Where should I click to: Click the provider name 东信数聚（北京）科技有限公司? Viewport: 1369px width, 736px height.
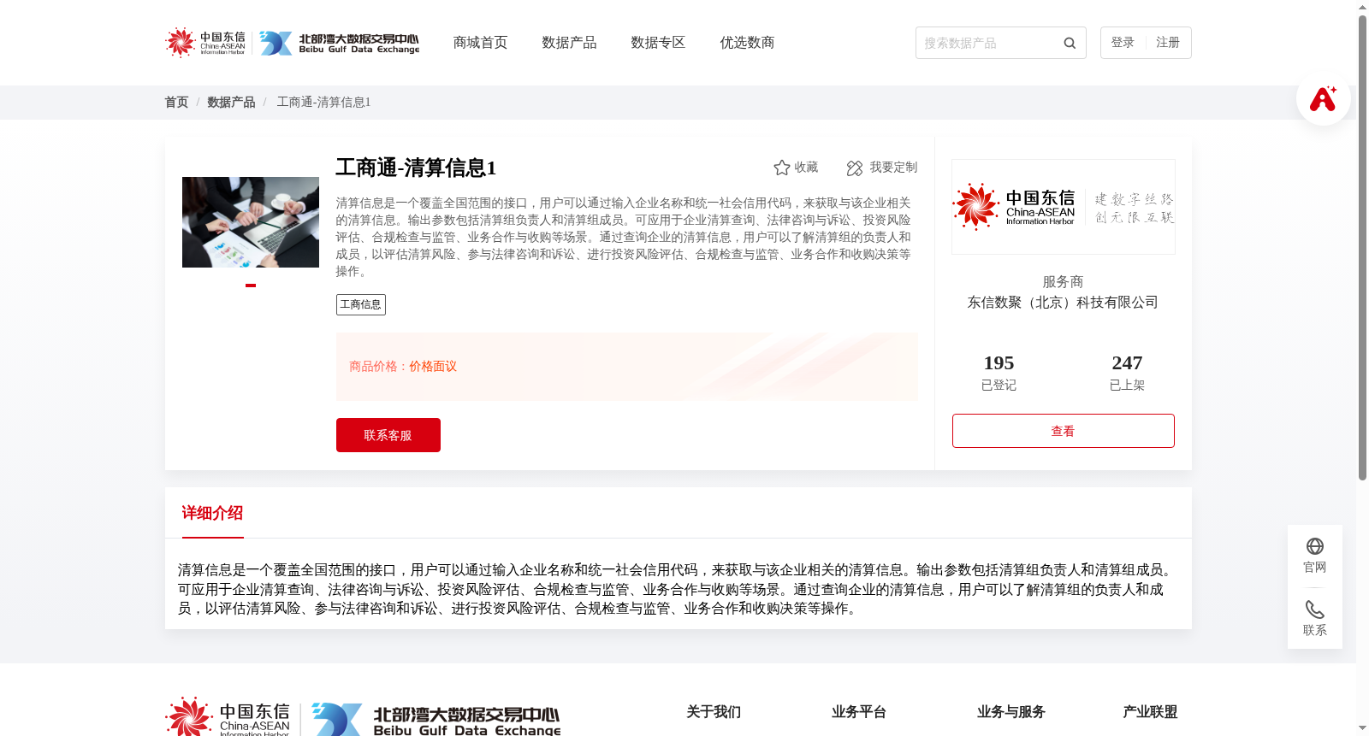pos(1063,303)
